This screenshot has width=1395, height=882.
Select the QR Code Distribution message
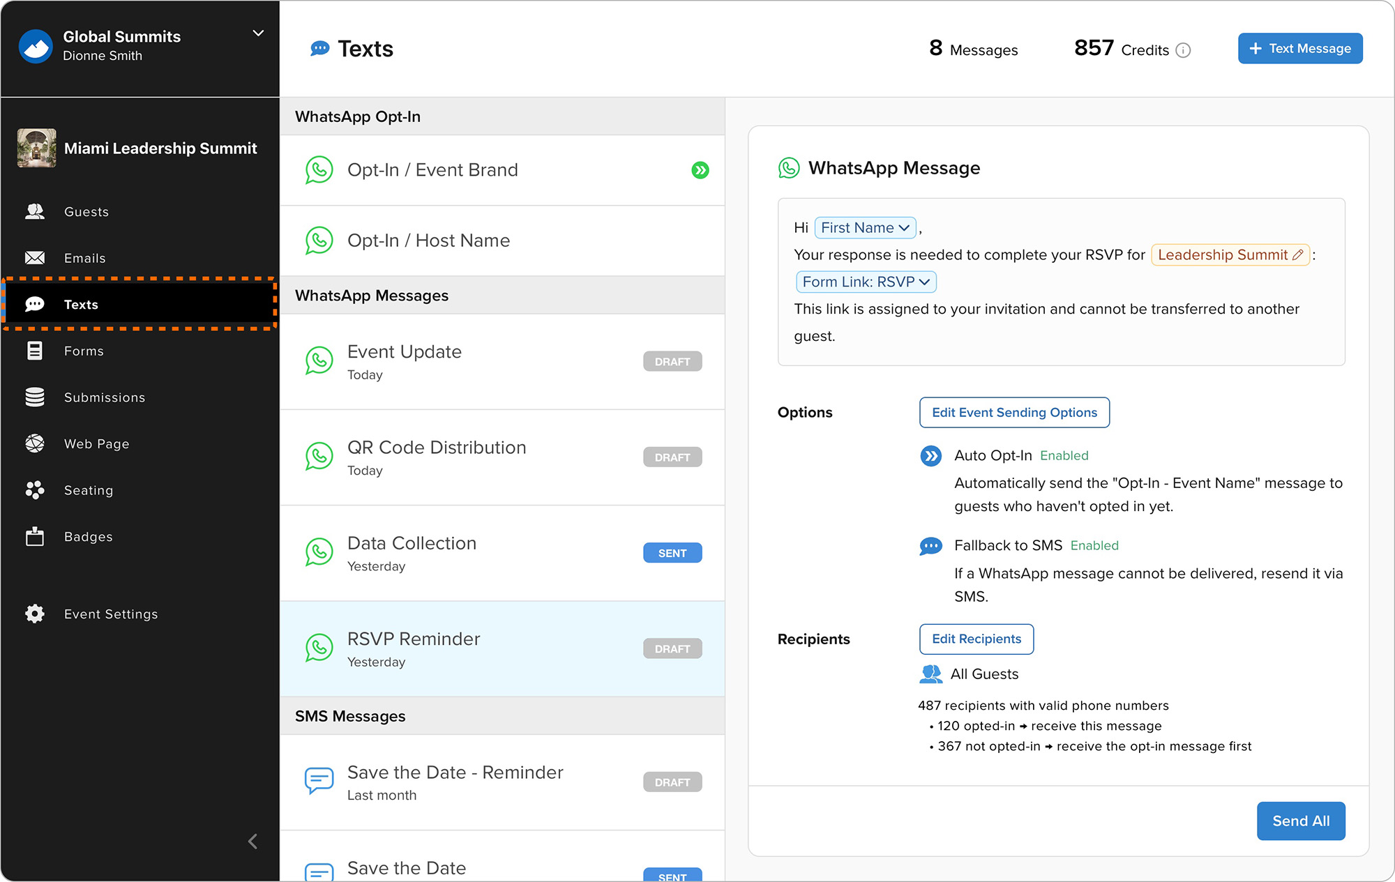(x=502, y=457)
